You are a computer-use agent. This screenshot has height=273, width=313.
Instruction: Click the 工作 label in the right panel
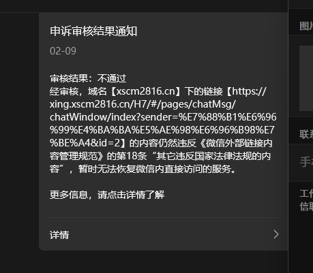click(306, 193)
